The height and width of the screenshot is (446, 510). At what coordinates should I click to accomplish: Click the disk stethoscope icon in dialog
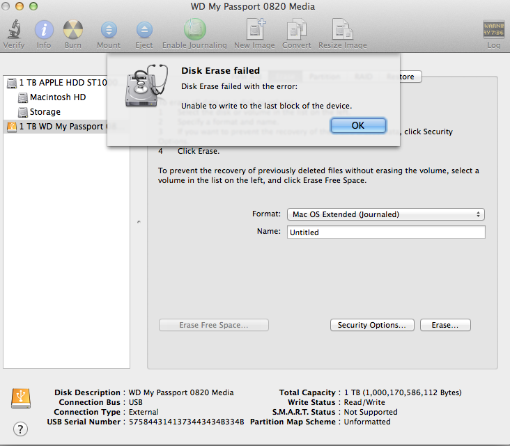click(146, 86)
